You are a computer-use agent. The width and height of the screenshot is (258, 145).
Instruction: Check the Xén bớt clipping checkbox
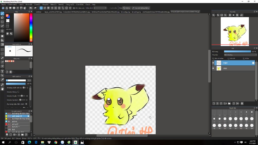(x=229, y=58)
